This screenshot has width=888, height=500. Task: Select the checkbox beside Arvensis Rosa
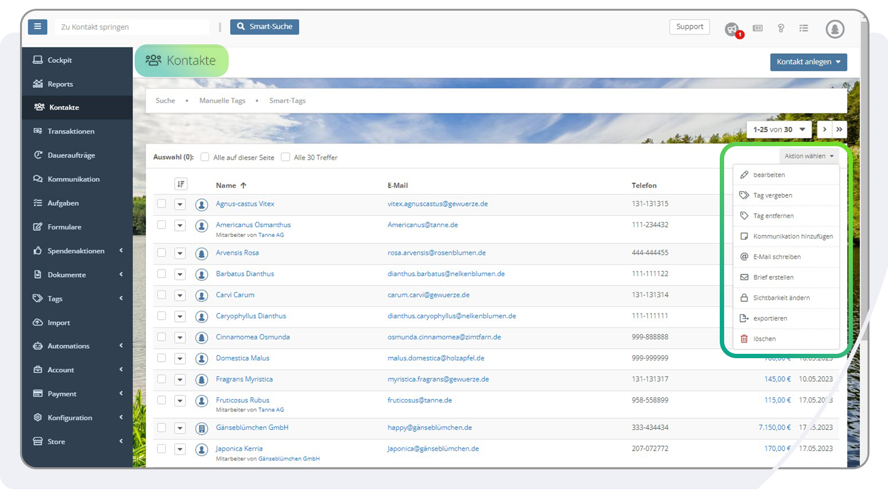click(x=161, y=253)
